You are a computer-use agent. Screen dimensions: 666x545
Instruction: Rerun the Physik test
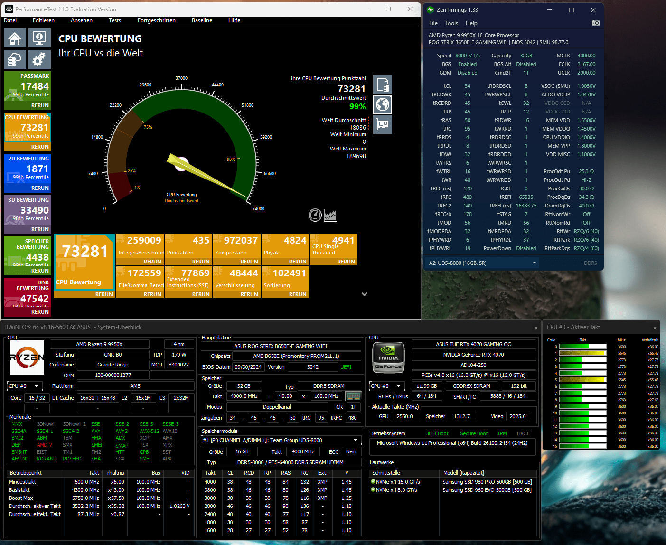(298, 262)
